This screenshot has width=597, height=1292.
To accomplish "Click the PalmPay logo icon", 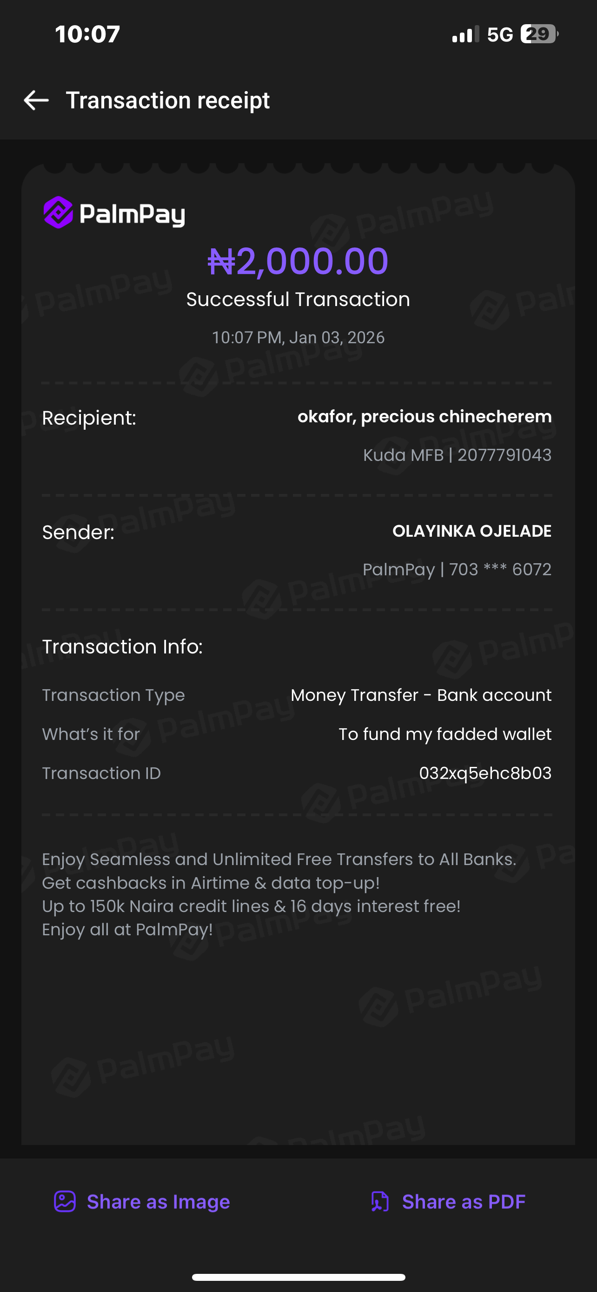I will [x=58, y=213].
